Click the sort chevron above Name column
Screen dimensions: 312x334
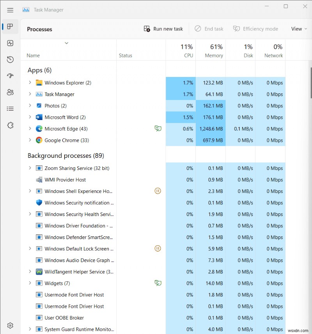click(67, 43)
